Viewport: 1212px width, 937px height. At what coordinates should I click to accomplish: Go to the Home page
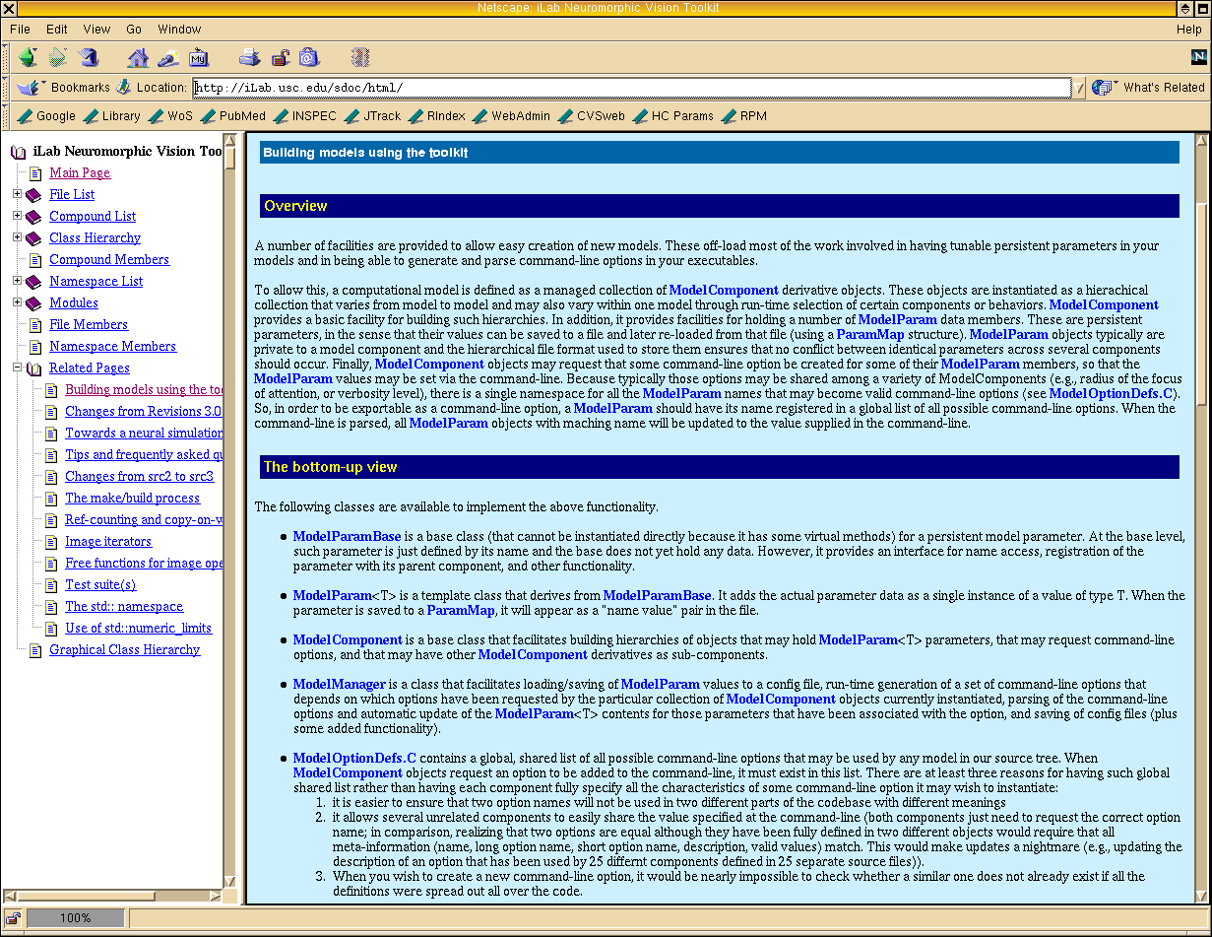point(138,58)
